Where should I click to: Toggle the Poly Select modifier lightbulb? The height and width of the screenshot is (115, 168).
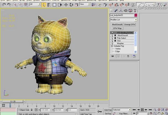point(112,38)
